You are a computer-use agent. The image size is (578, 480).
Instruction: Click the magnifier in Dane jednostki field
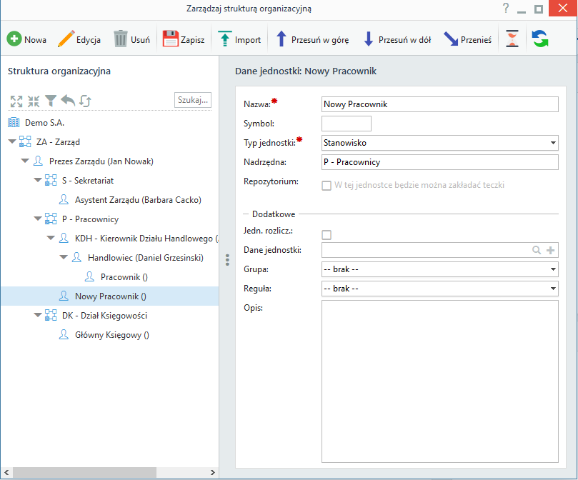point(537,250)
